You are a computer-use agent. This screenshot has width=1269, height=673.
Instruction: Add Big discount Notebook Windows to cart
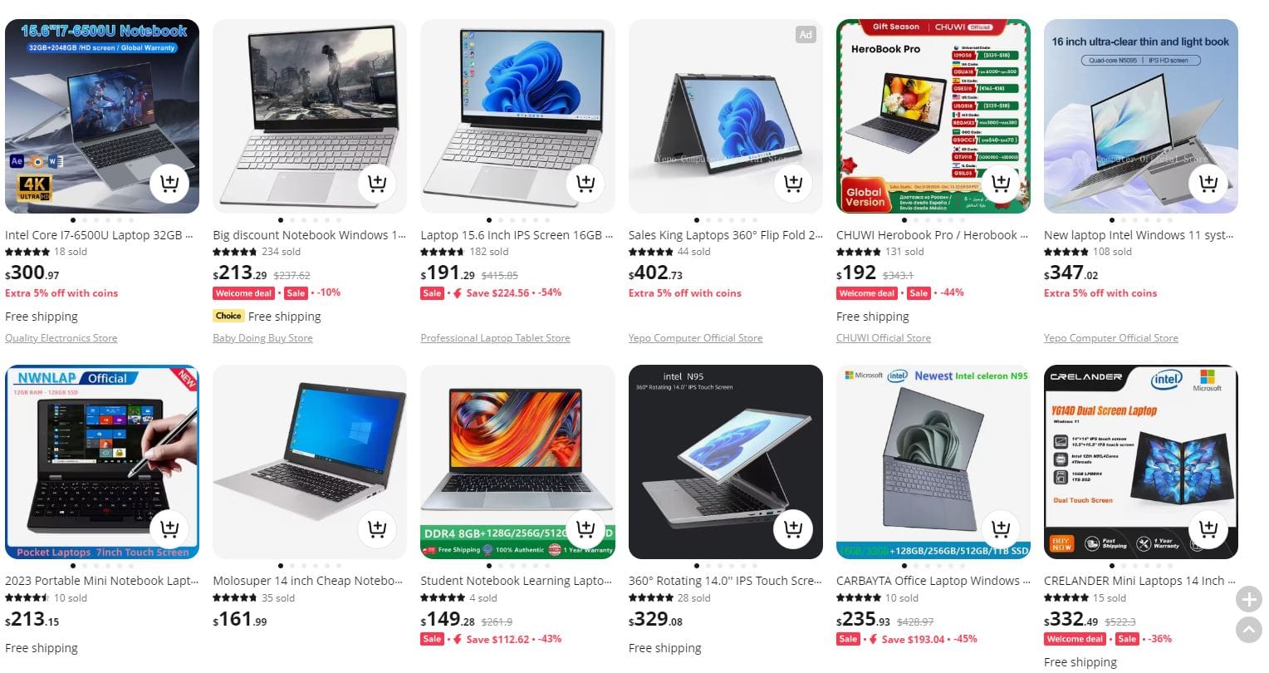(377, 184)
